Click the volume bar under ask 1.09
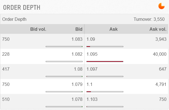The height and width of the screenshot is (110, 169). (x=105, y=47)
